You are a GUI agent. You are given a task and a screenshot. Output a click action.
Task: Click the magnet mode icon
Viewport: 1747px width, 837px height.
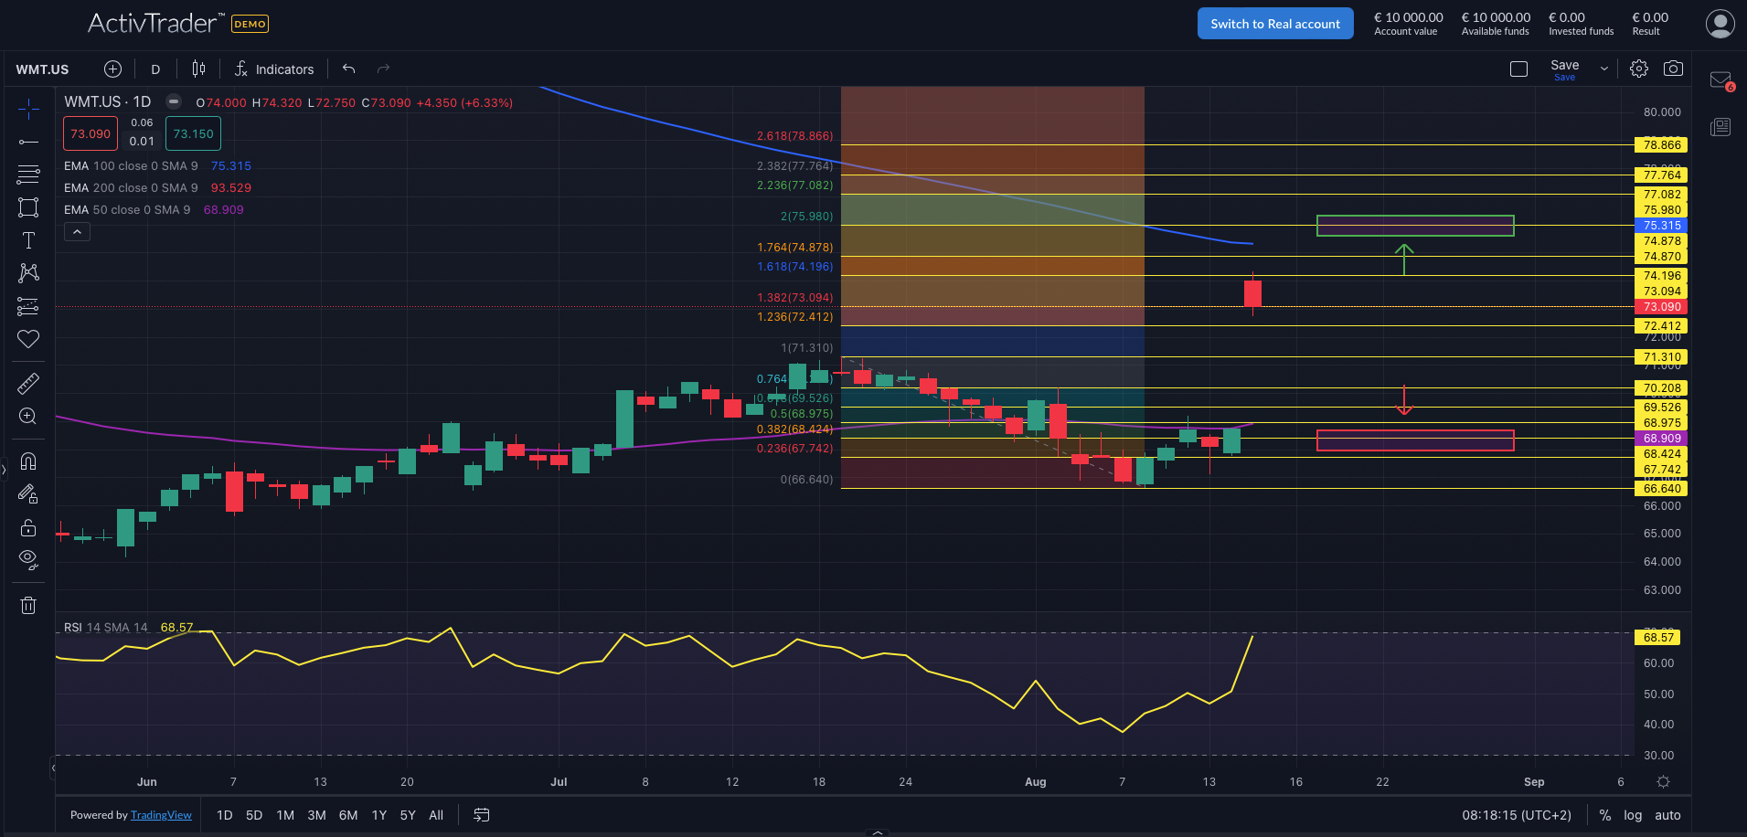coord(28,461)
